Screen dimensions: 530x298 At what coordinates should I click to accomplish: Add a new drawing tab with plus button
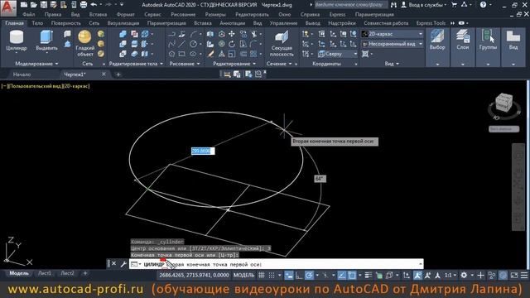coord(118,74)
